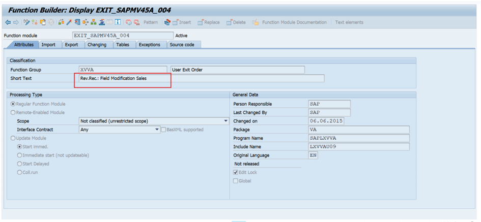Open the Where-Used List icon
481x222 pixels.
pyautogui.click(x=86, y=22)
